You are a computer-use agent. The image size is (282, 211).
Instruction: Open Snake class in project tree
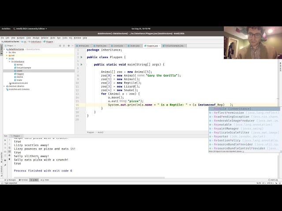[19, 80]
